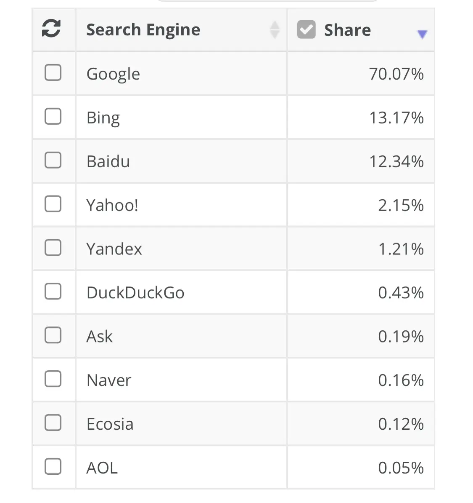The width and height of the screenshot is (473, 503).
Task: Select the Naver row checkbox
Action: pos(53,379)
